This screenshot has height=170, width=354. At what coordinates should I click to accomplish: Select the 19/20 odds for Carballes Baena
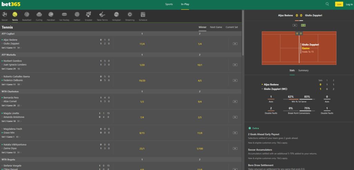coord(142,80)
